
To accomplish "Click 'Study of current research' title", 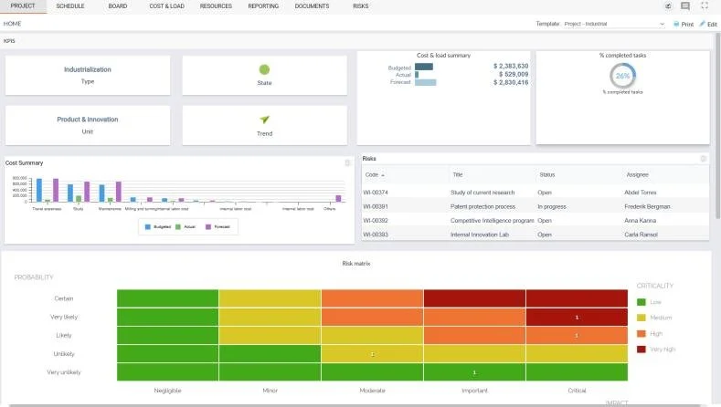I will click(x=482, y=193).
